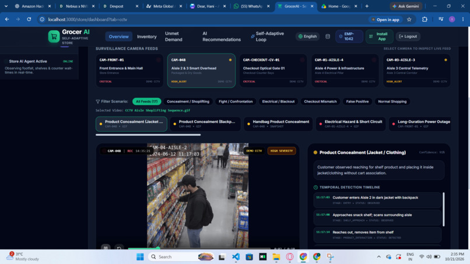
Task: Install the app with the Install App button
Action: (379, 37)
